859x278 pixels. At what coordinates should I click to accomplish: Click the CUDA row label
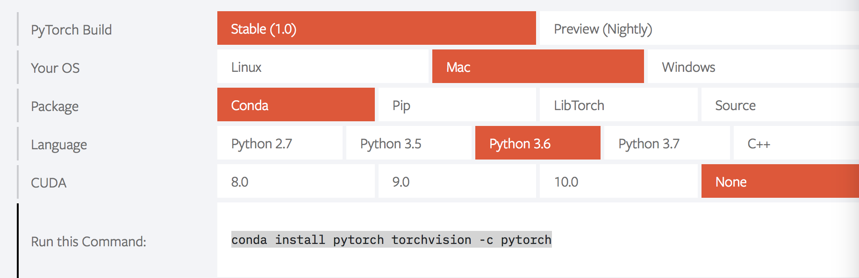(49, 183)
